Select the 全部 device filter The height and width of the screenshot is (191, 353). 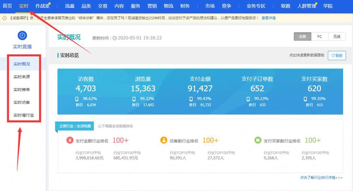tap(302, 37)
